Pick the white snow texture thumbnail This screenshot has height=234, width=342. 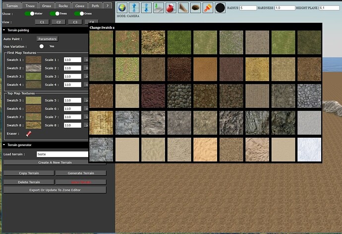tap(309, 149)
